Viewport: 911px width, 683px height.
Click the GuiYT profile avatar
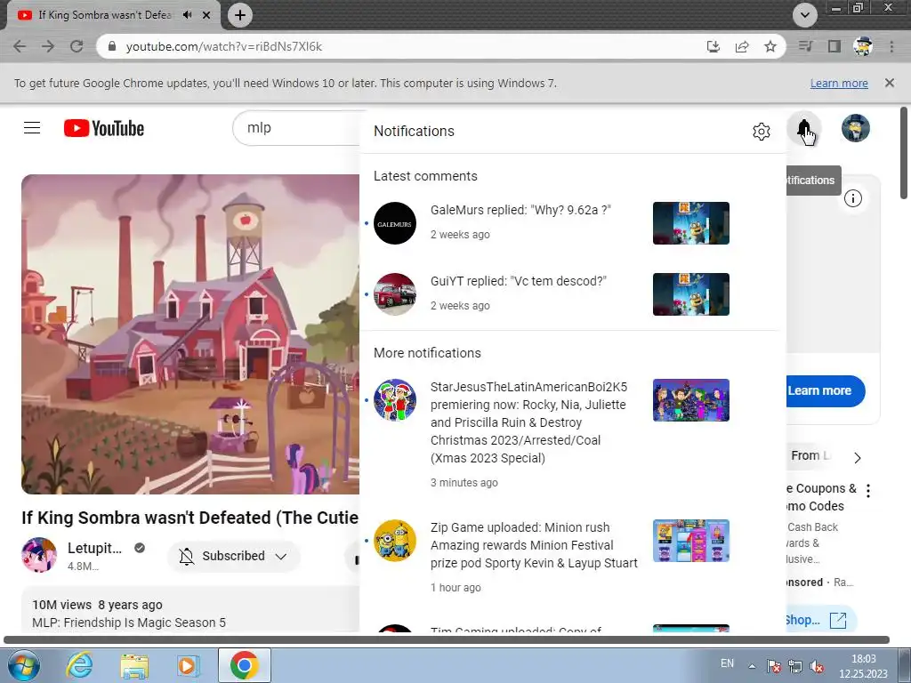pyautogui.click(x=394, y=293)
